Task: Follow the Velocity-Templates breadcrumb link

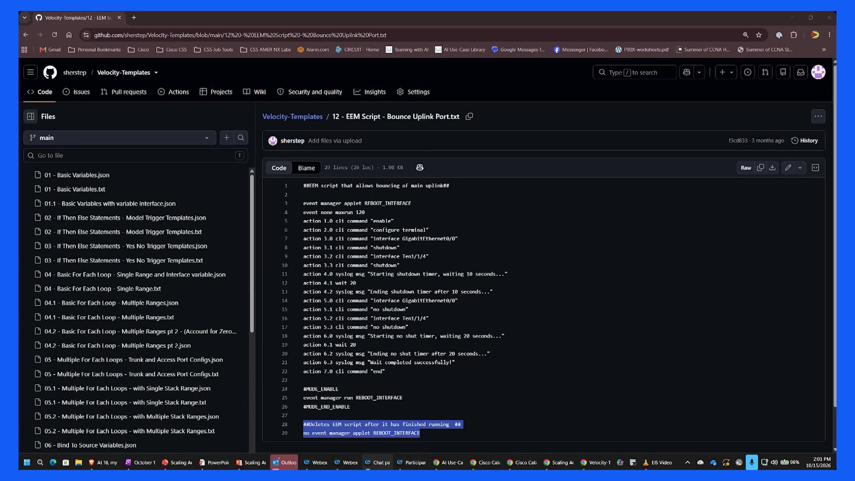Action: point(293,116)
